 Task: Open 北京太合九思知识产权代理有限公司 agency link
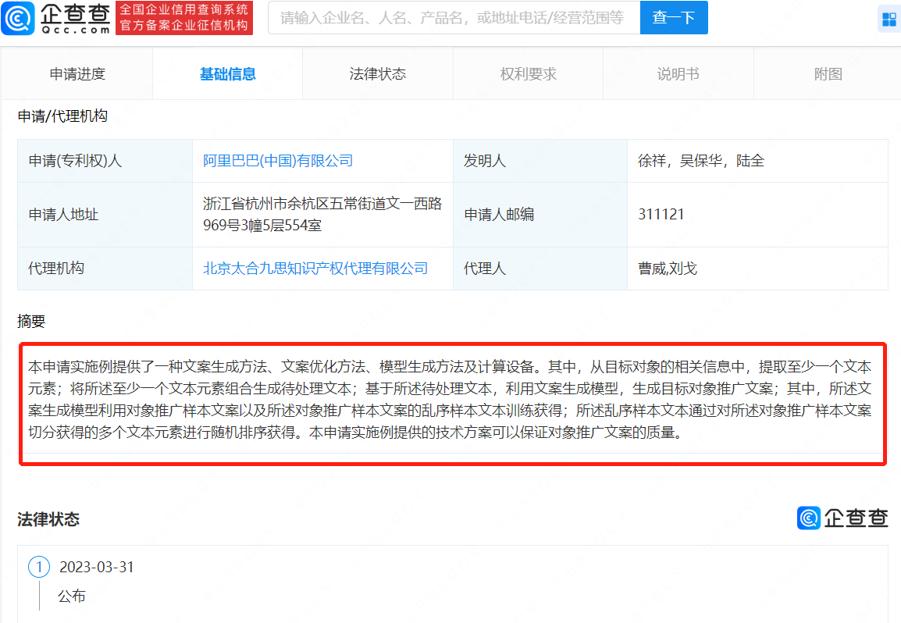coord(315,269)
